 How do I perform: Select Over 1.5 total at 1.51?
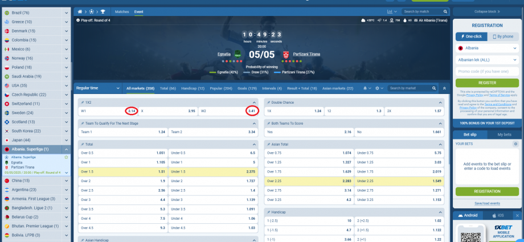(x=123, y=171)
